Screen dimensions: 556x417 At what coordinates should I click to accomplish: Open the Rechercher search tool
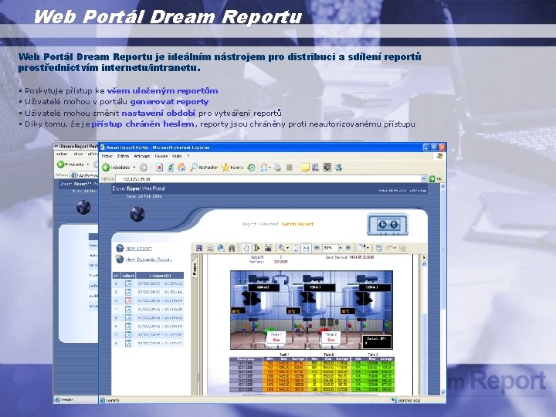(x=204, y=167)
